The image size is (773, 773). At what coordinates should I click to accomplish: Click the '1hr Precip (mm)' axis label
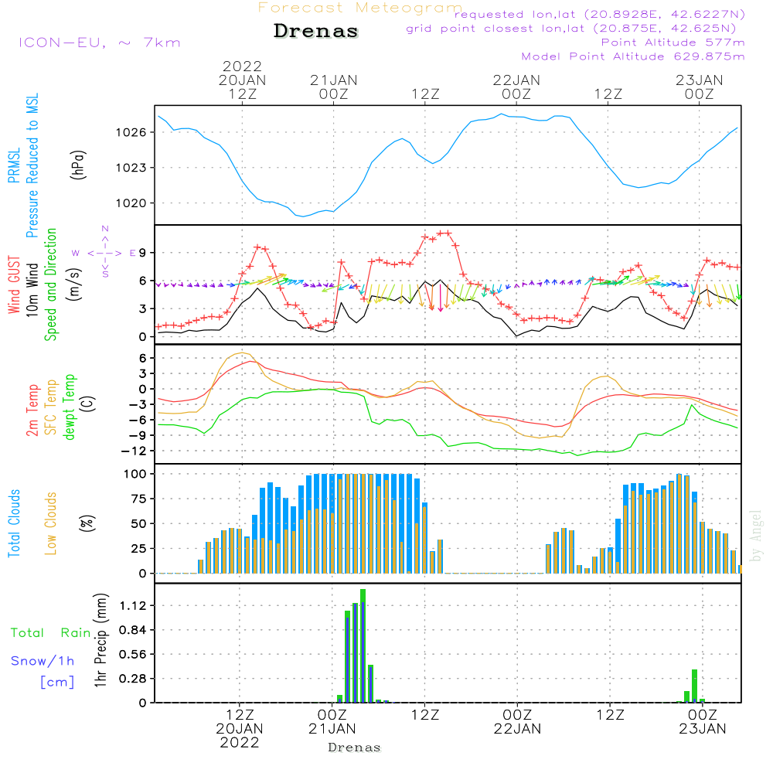(x=100, y=640)
